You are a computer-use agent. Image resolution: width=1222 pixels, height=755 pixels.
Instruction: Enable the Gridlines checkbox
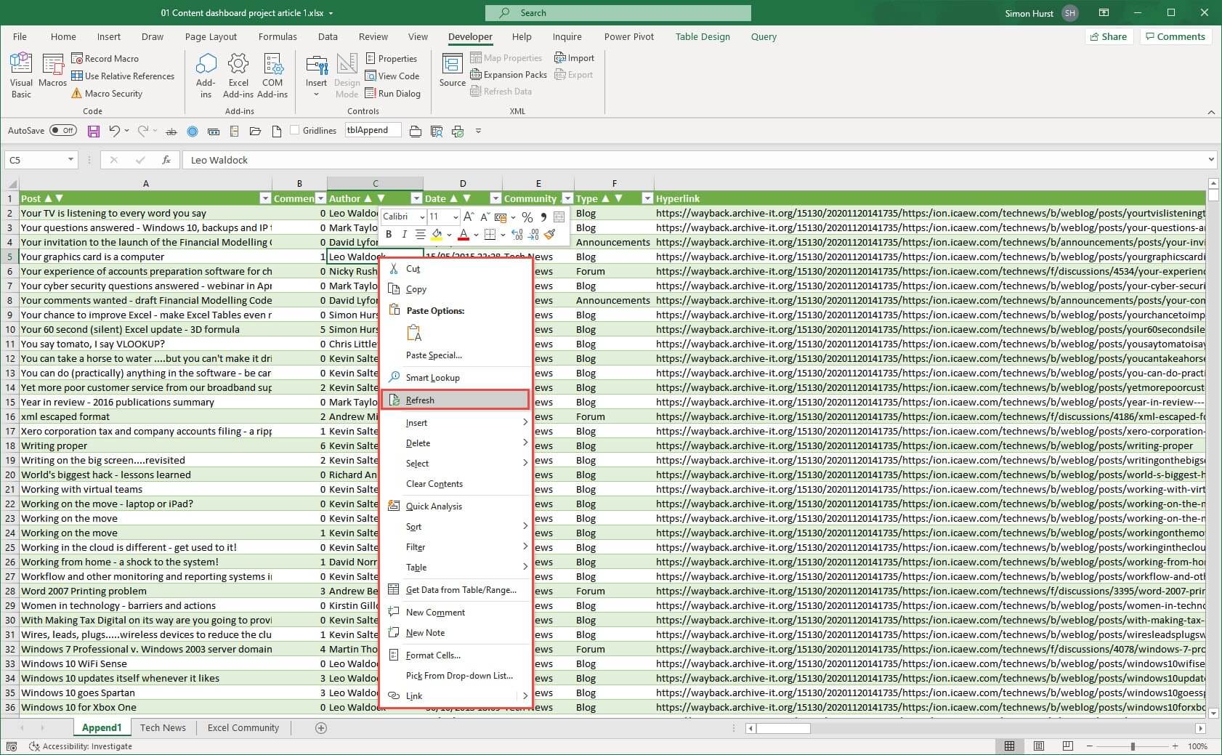pos(295,131)
